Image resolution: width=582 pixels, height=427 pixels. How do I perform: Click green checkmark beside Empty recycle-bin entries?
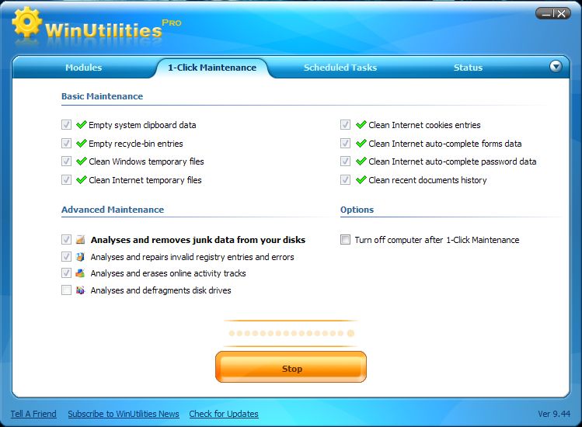[82, 143]
